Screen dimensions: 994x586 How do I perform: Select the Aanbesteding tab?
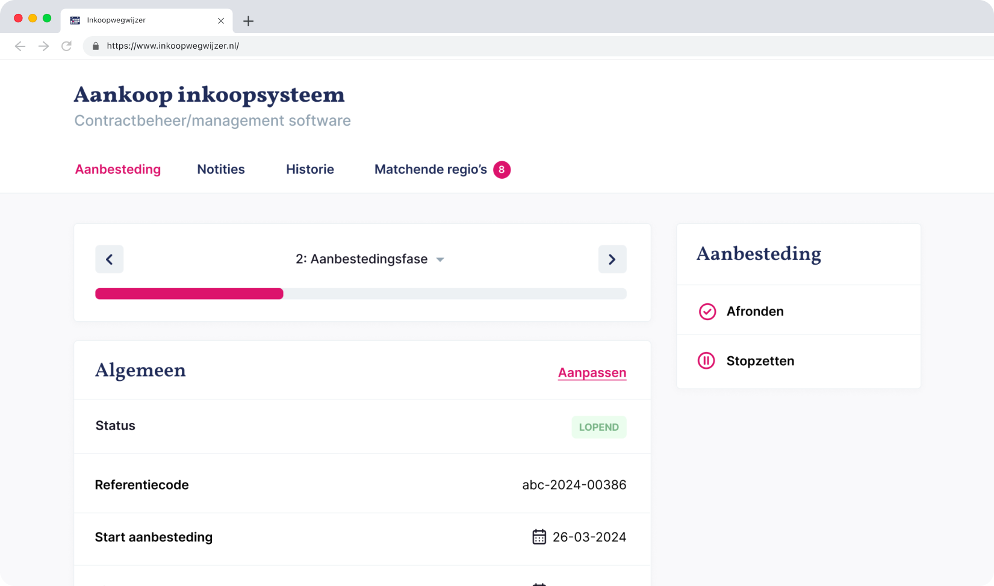(x=118, y=170)
